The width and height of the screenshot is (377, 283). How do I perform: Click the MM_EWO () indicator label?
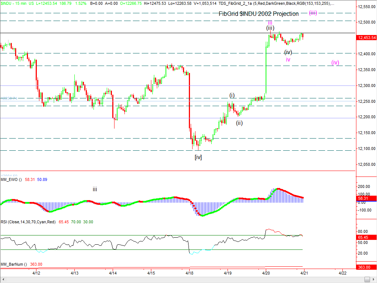click(x=11, y=179)
